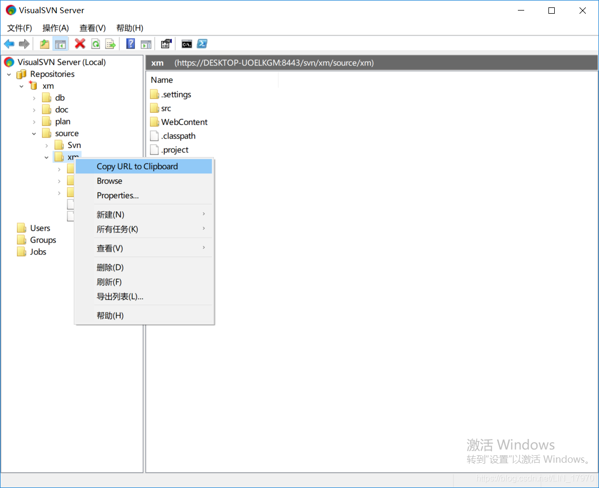
Task: Choose 导出列表(L)... from the context menu
Action: coord(144,296)
